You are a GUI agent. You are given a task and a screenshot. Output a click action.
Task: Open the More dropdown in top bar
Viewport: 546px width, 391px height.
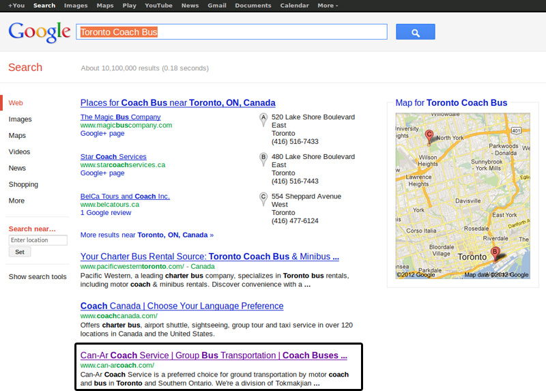pyautogui.click(x=328, y=5)
